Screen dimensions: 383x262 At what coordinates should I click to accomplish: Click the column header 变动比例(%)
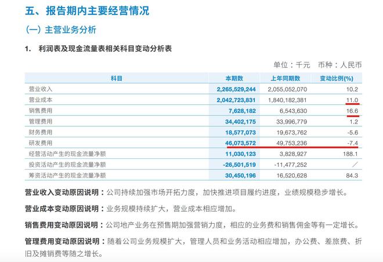tap(337, 78)
